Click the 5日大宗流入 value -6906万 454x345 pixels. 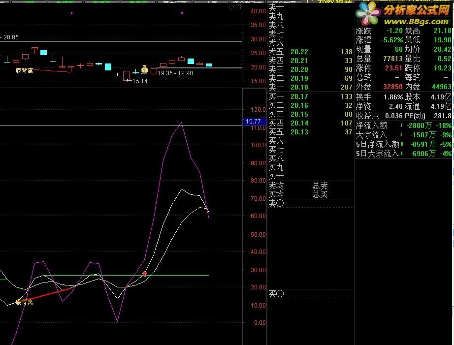[x=422, y=154]
